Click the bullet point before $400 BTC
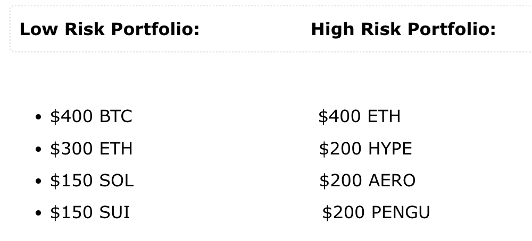Image resolution: width=532 pixels, height=241 pixels. point(38,117)
